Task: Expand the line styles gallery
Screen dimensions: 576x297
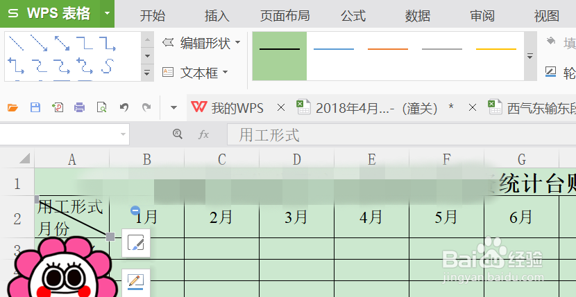Action: (530, 56)
